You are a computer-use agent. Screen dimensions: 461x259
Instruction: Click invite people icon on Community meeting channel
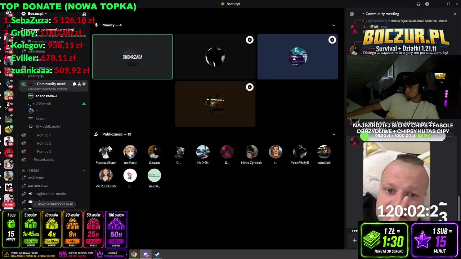click(x=79, y=84)
